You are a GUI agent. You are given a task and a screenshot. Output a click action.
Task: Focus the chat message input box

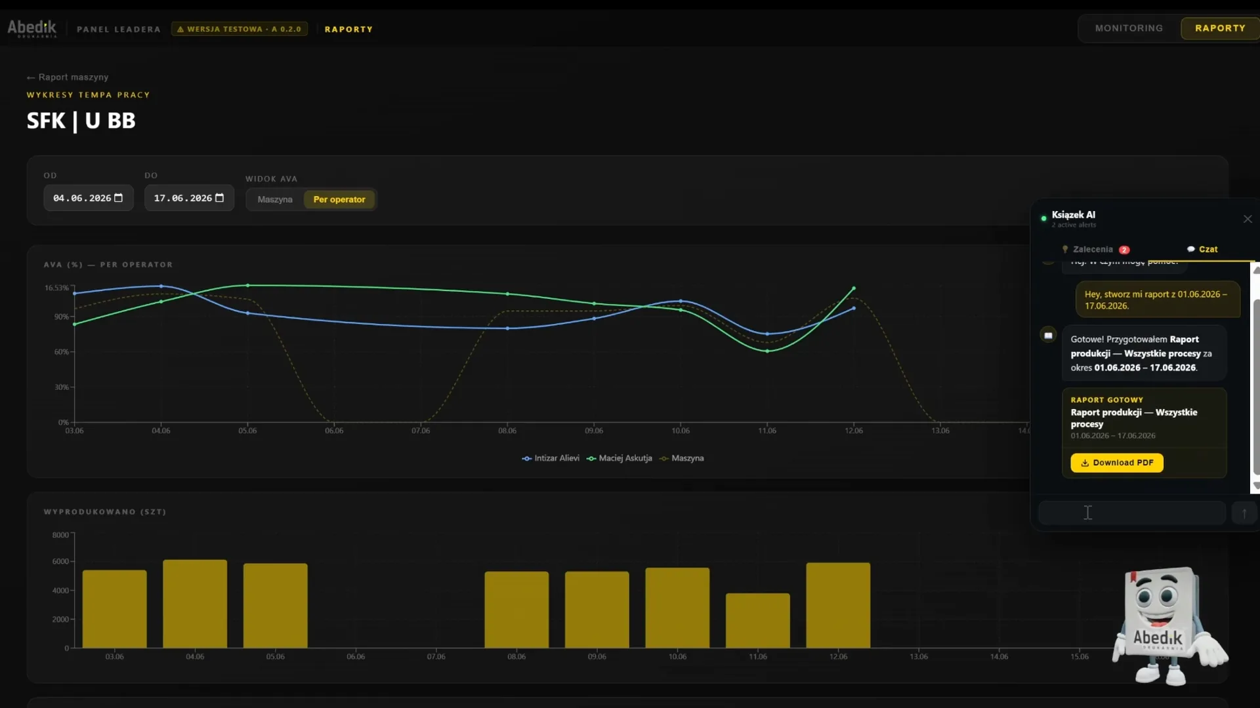pos(1132,513)
